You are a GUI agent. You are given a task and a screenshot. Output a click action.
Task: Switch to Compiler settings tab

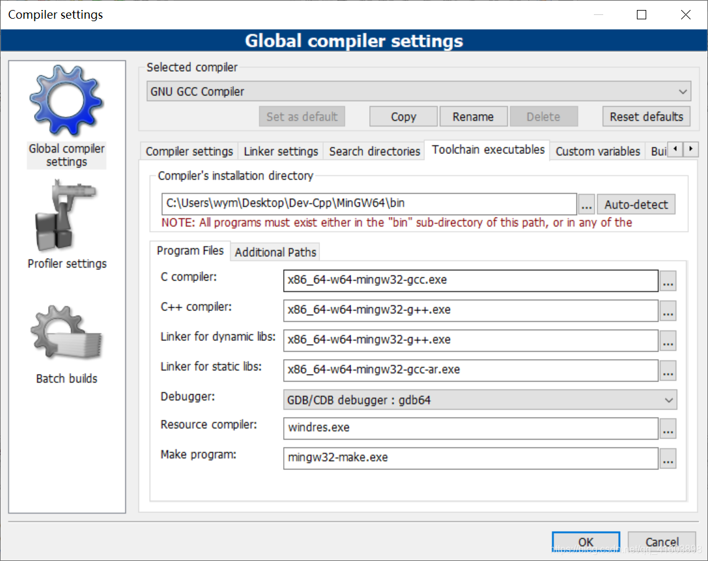pos(189,151)
